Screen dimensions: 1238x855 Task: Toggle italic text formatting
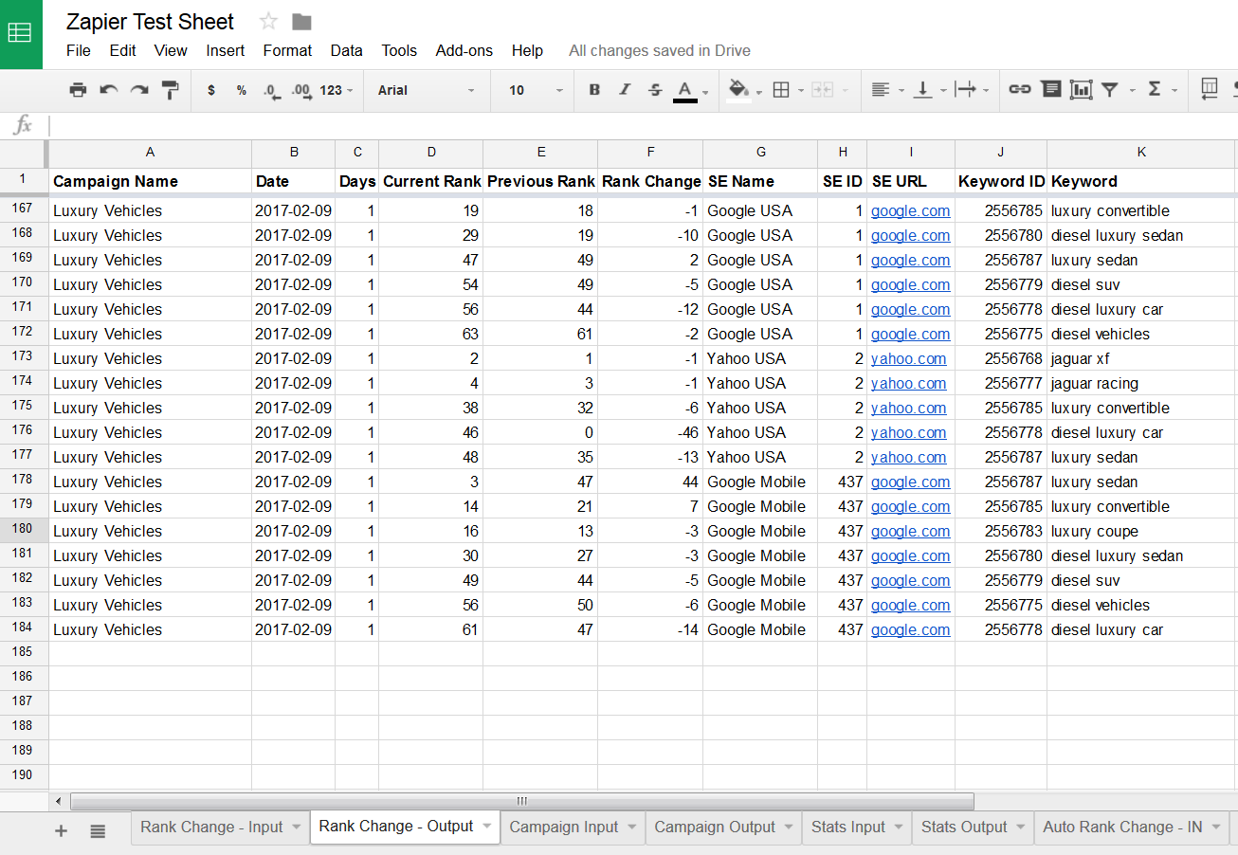625,90
